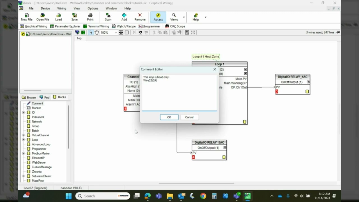The height and width of the screenshot is (202, 359).
Task: Toggle the Access mode button
Action: (x=158, y=17)
